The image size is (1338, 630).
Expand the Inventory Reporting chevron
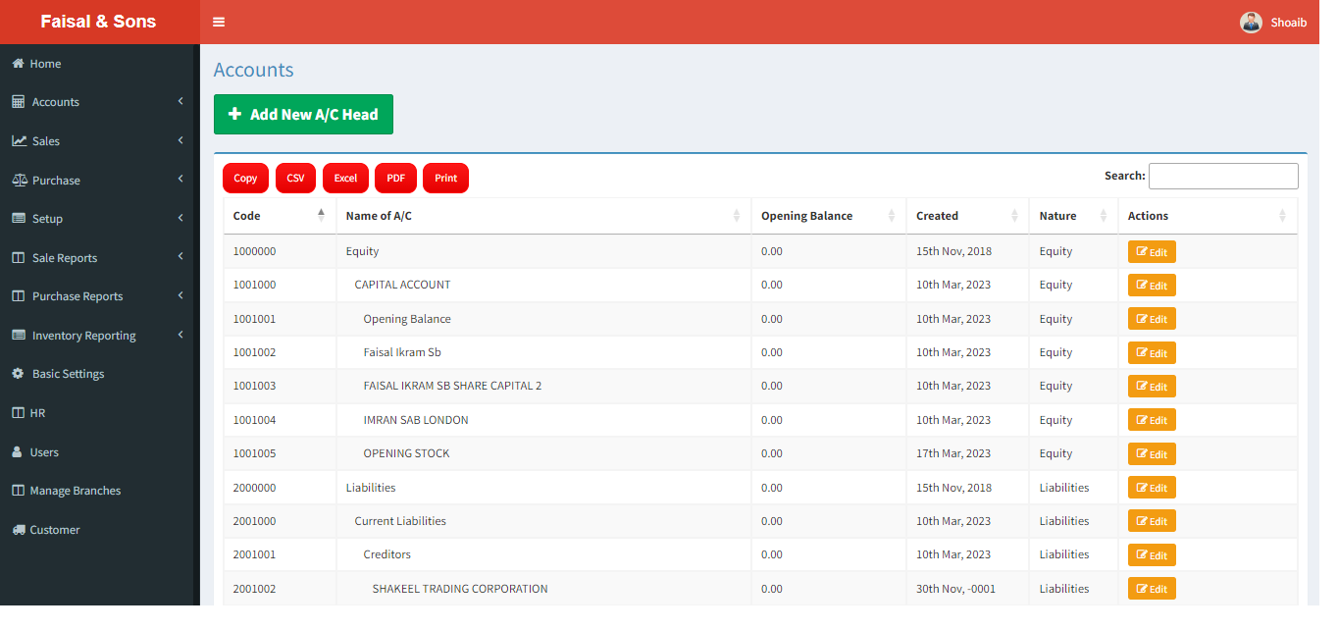click(x=180, y=335)
